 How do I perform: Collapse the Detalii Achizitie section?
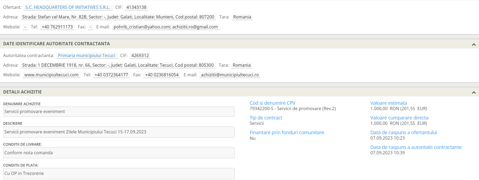pos(474,92)
